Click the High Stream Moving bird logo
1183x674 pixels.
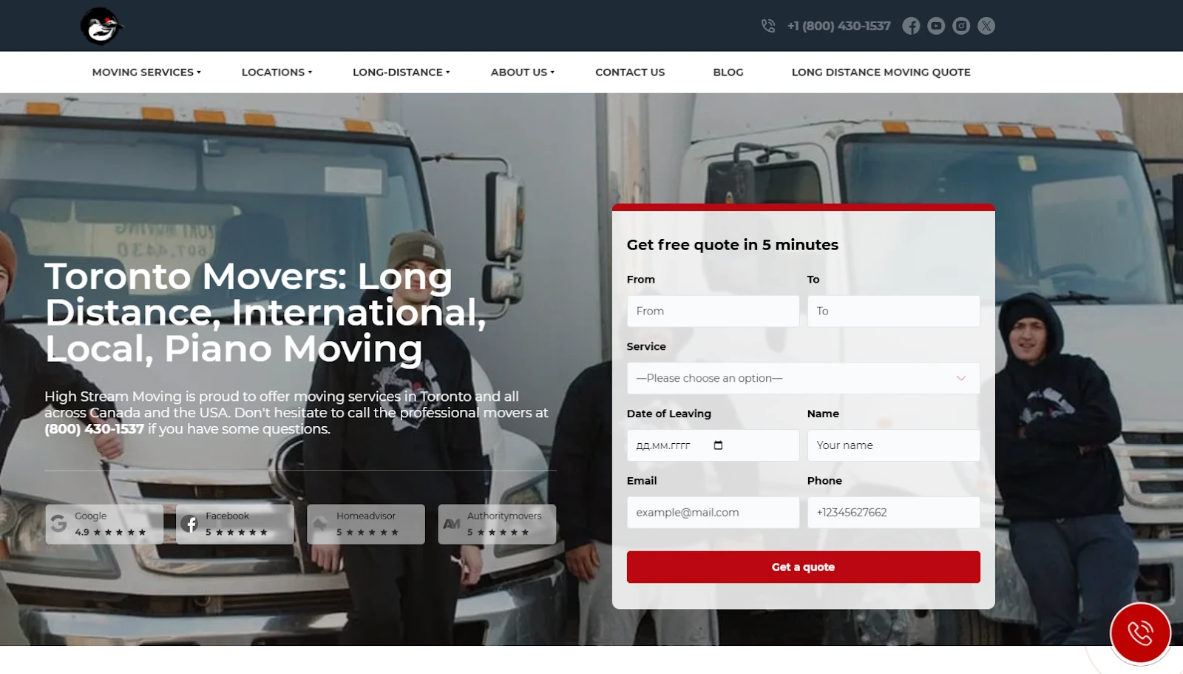(x=101, y=26)
